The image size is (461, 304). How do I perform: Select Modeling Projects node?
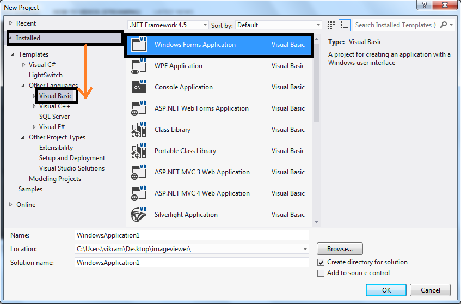pos(55,179)
